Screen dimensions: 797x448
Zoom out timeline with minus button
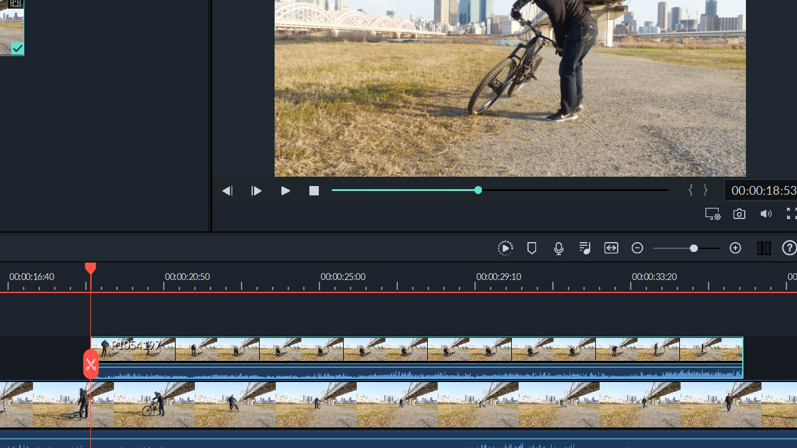pyautogui.click(x=637, y=248)
